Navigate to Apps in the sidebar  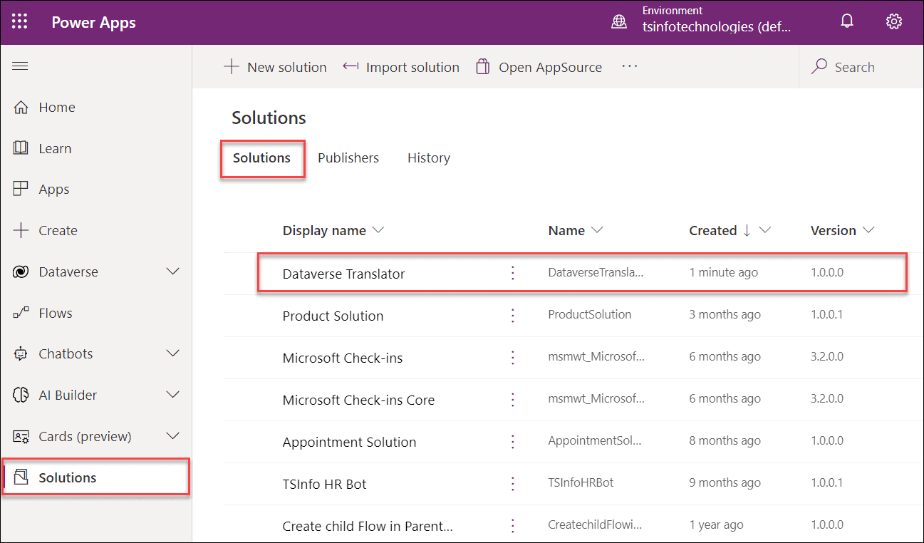(53, 189)
